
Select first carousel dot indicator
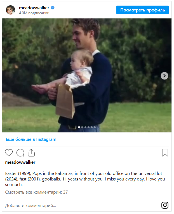(x=79, y=127)
